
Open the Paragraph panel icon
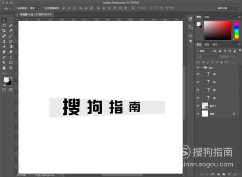[x=191, y=41]
